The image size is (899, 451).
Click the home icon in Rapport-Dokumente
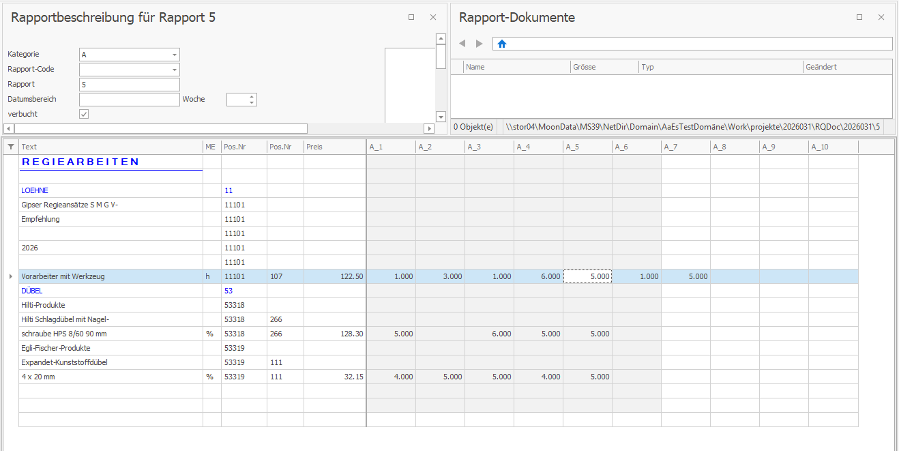[x=502, y=44]
